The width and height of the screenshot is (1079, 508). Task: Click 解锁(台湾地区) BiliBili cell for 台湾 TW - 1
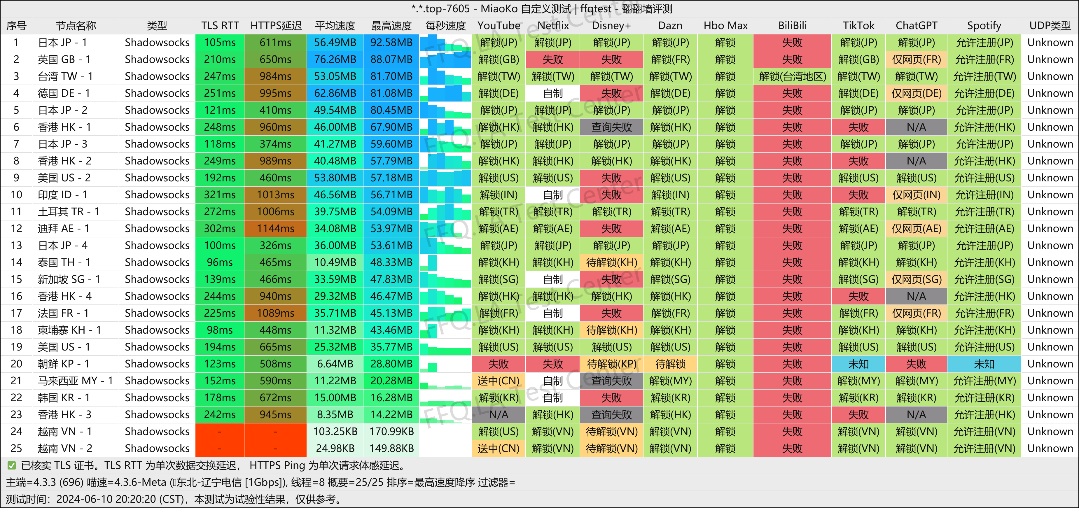coord(793,76)
